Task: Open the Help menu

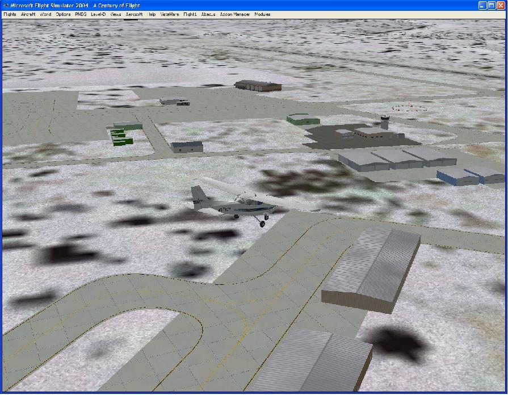Action: coord(152,14)
